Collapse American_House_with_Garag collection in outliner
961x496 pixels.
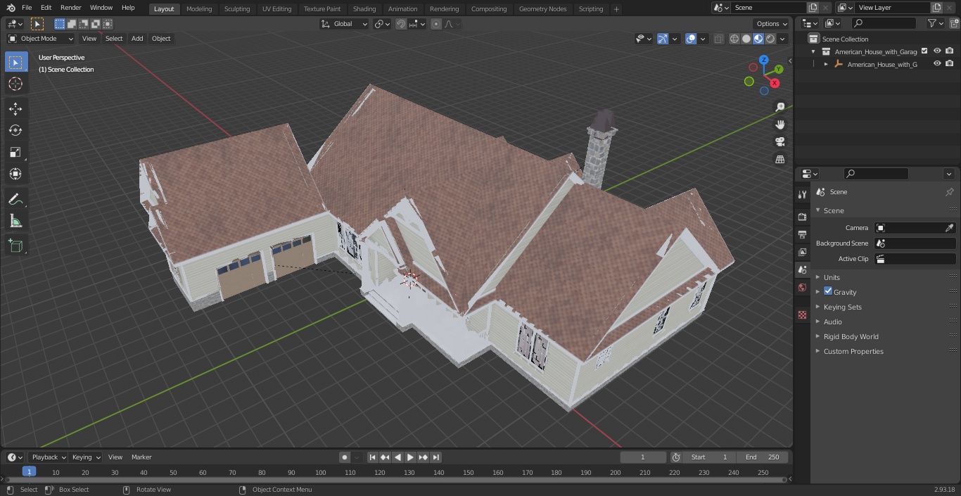(x=813, y=51)
